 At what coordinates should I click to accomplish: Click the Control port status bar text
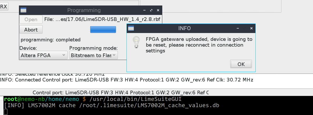tap(120, 92)
